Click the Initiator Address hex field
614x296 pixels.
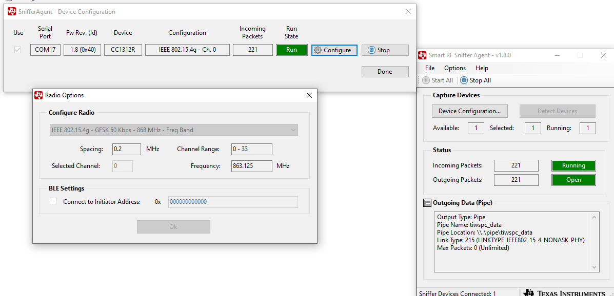coord(233,202)
